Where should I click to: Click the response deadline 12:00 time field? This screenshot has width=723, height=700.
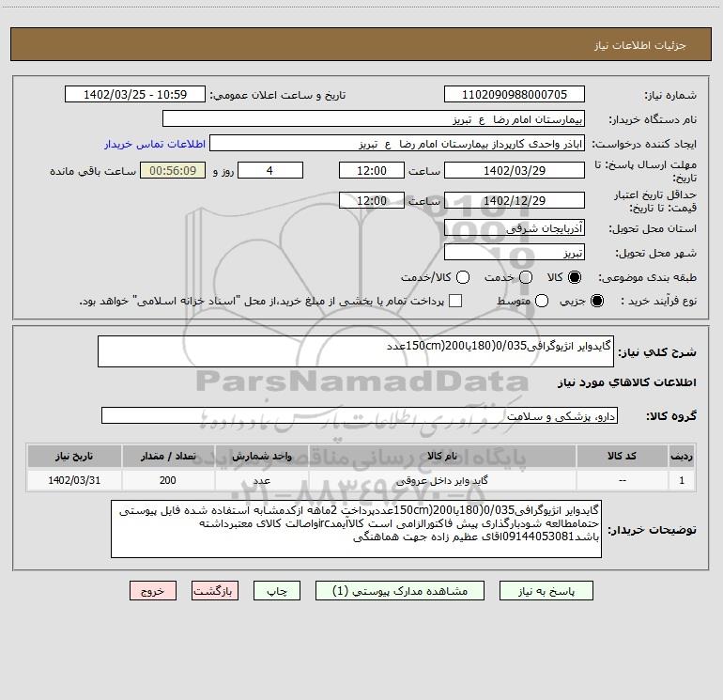point(372,170)
